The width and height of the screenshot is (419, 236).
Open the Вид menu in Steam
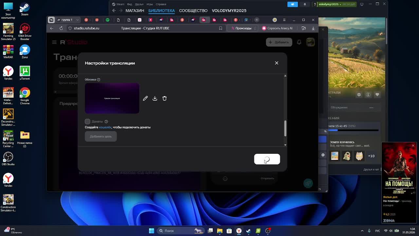click(130, 4)
